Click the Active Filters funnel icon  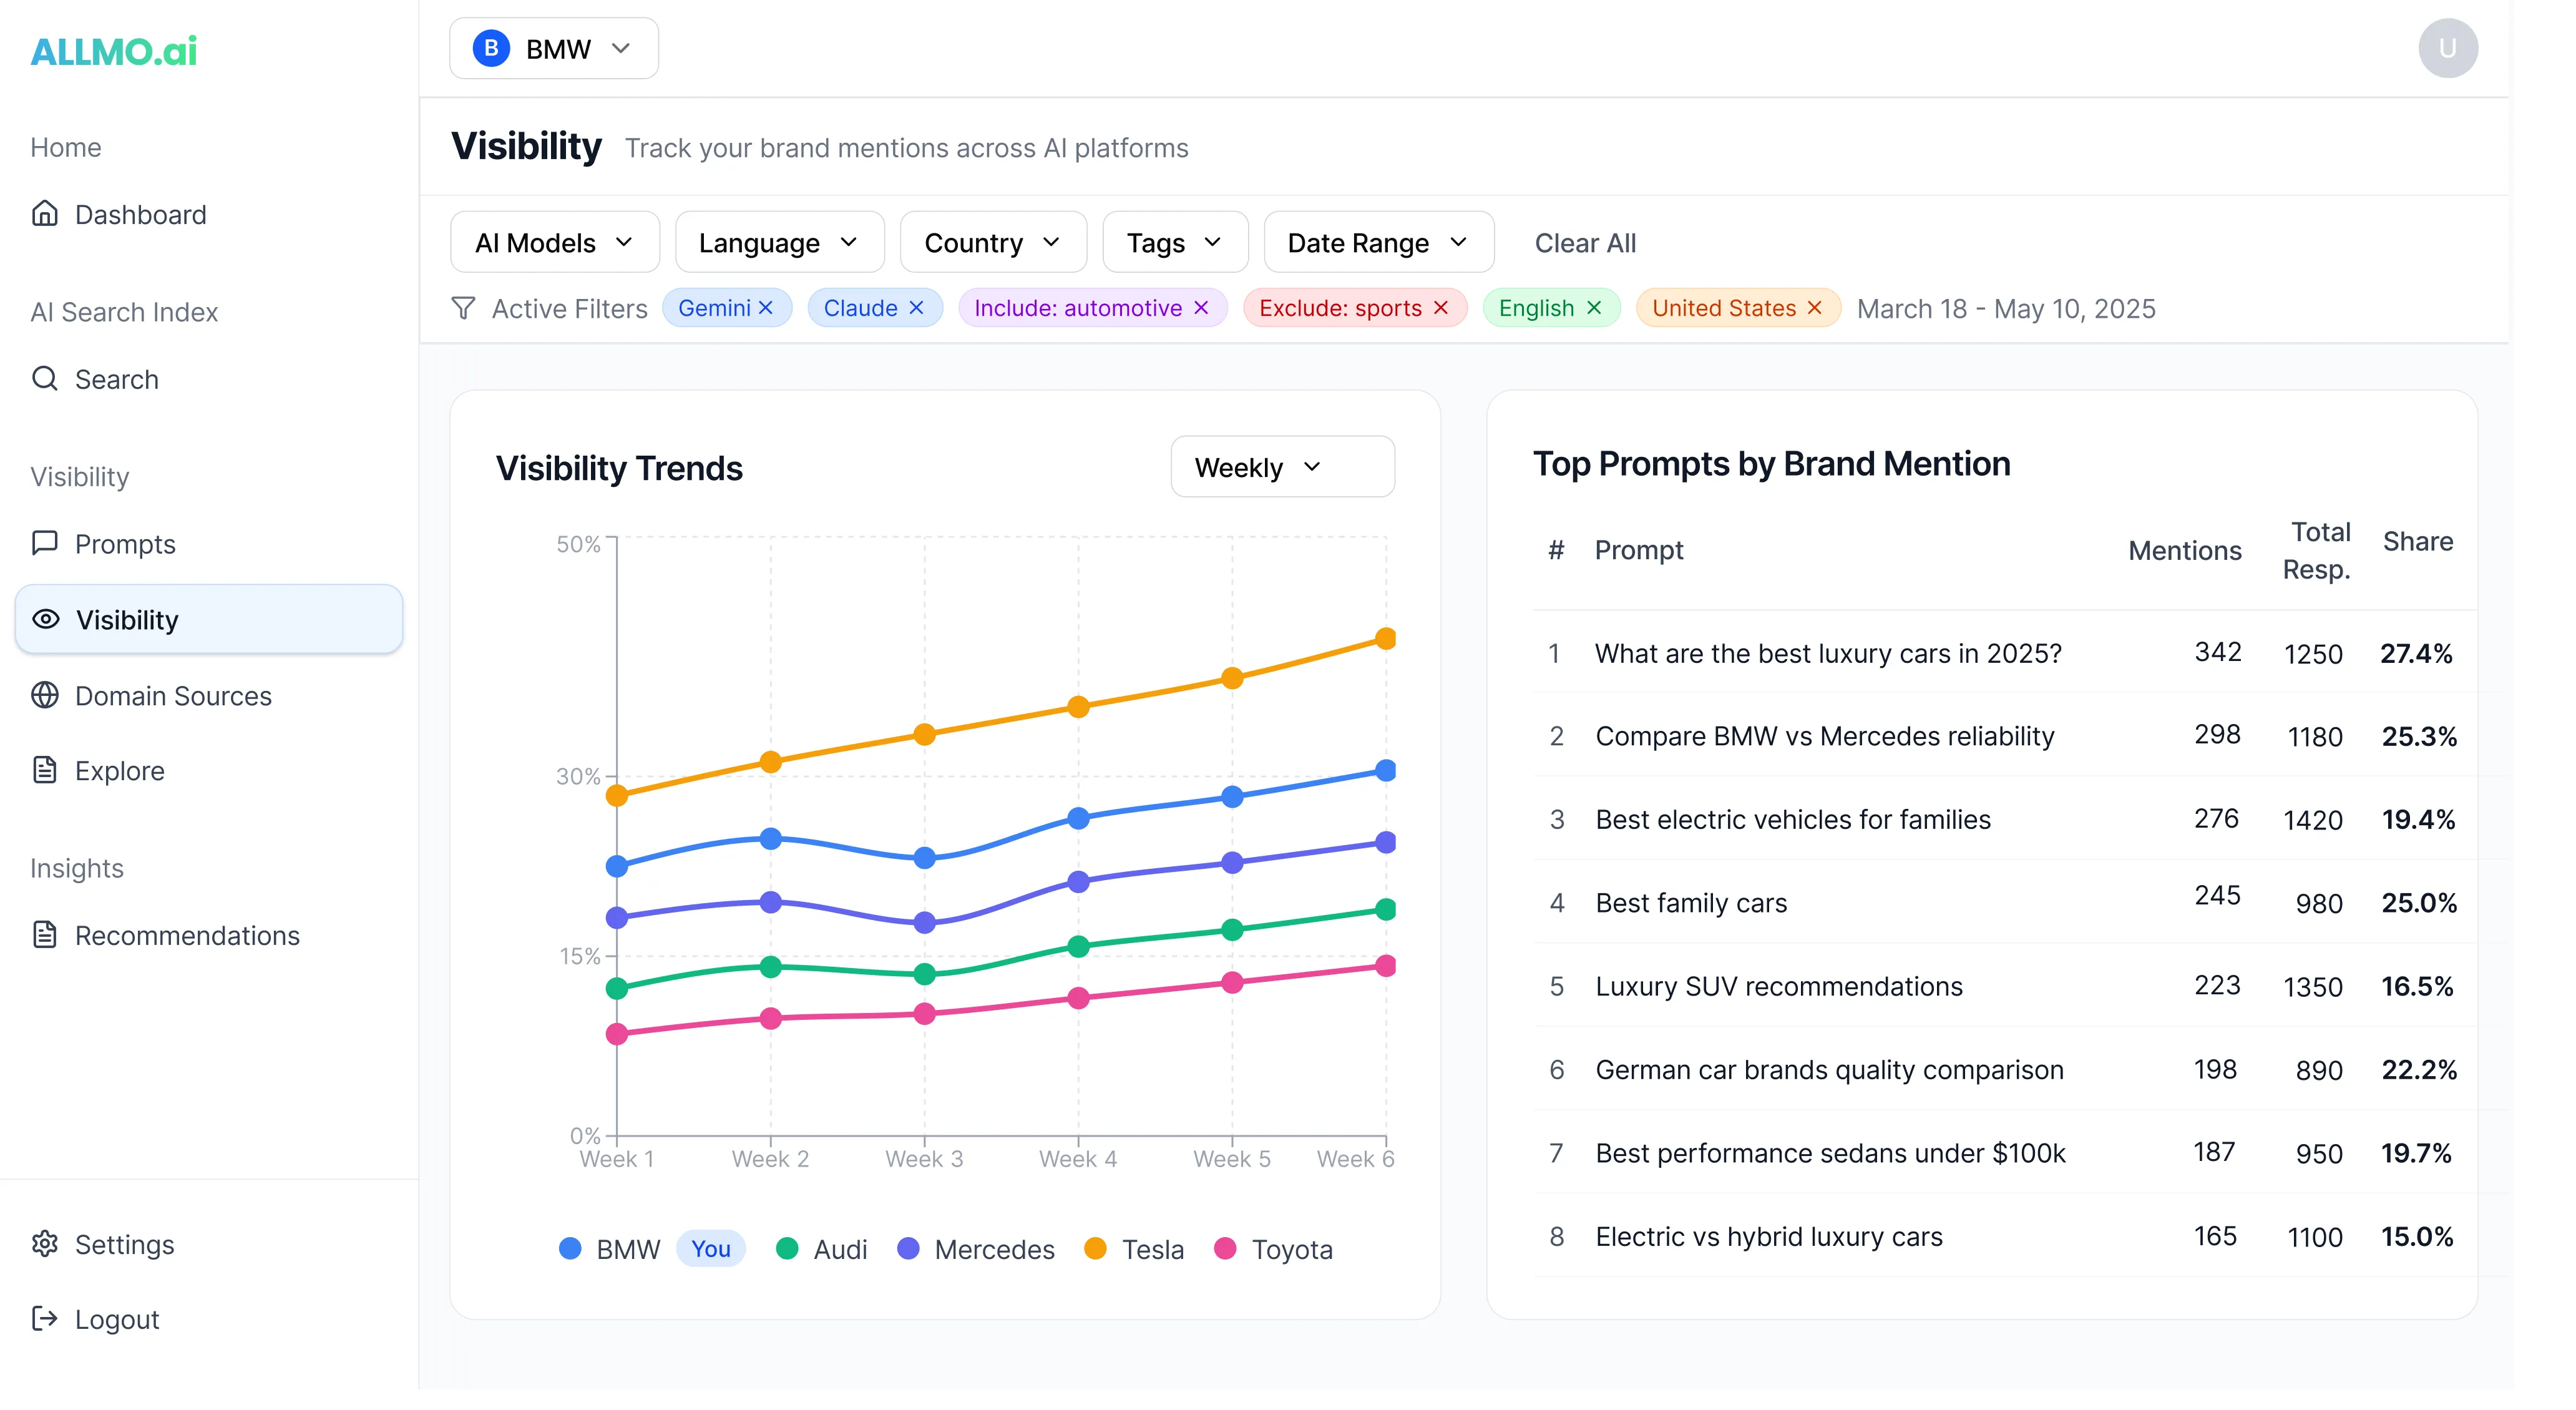tap(463, 308)
